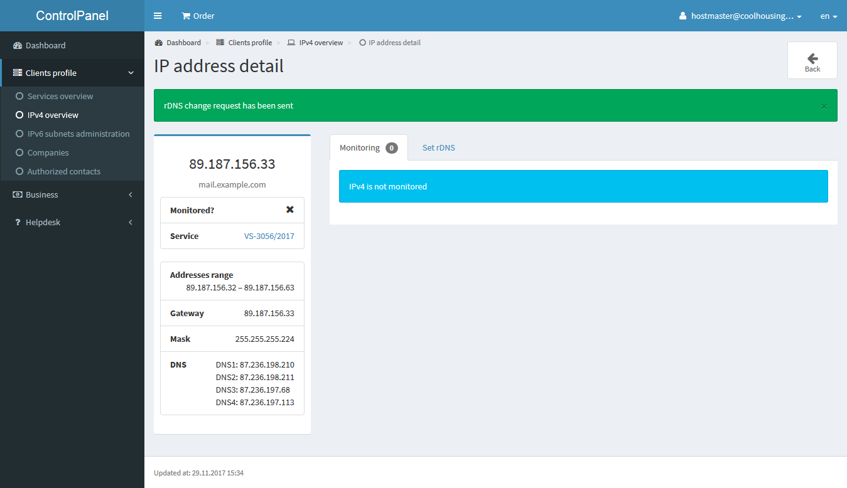Viewport: 847px width, 488px height.
Task: Expand the Business menu chevron
Action: pos(131,194)
